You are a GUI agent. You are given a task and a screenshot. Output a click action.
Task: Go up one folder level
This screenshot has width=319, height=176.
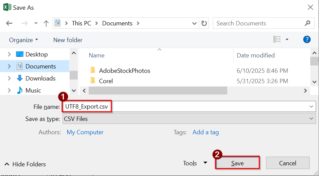(46, 23)
